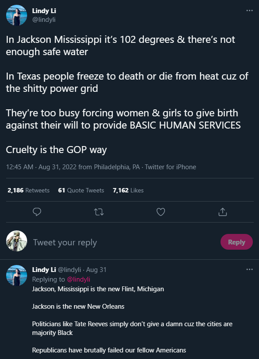View the 2,186 Retweets list
259x359 pixels.
28,190
